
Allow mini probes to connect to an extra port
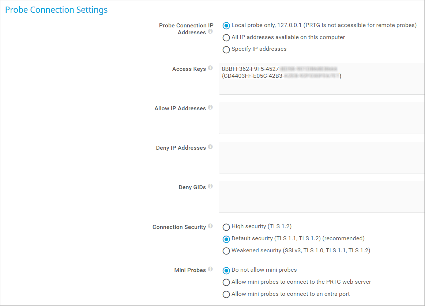point(226,294)
